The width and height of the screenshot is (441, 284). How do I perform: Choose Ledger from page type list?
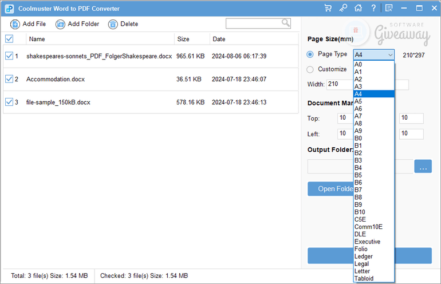[x=374, y=257]
